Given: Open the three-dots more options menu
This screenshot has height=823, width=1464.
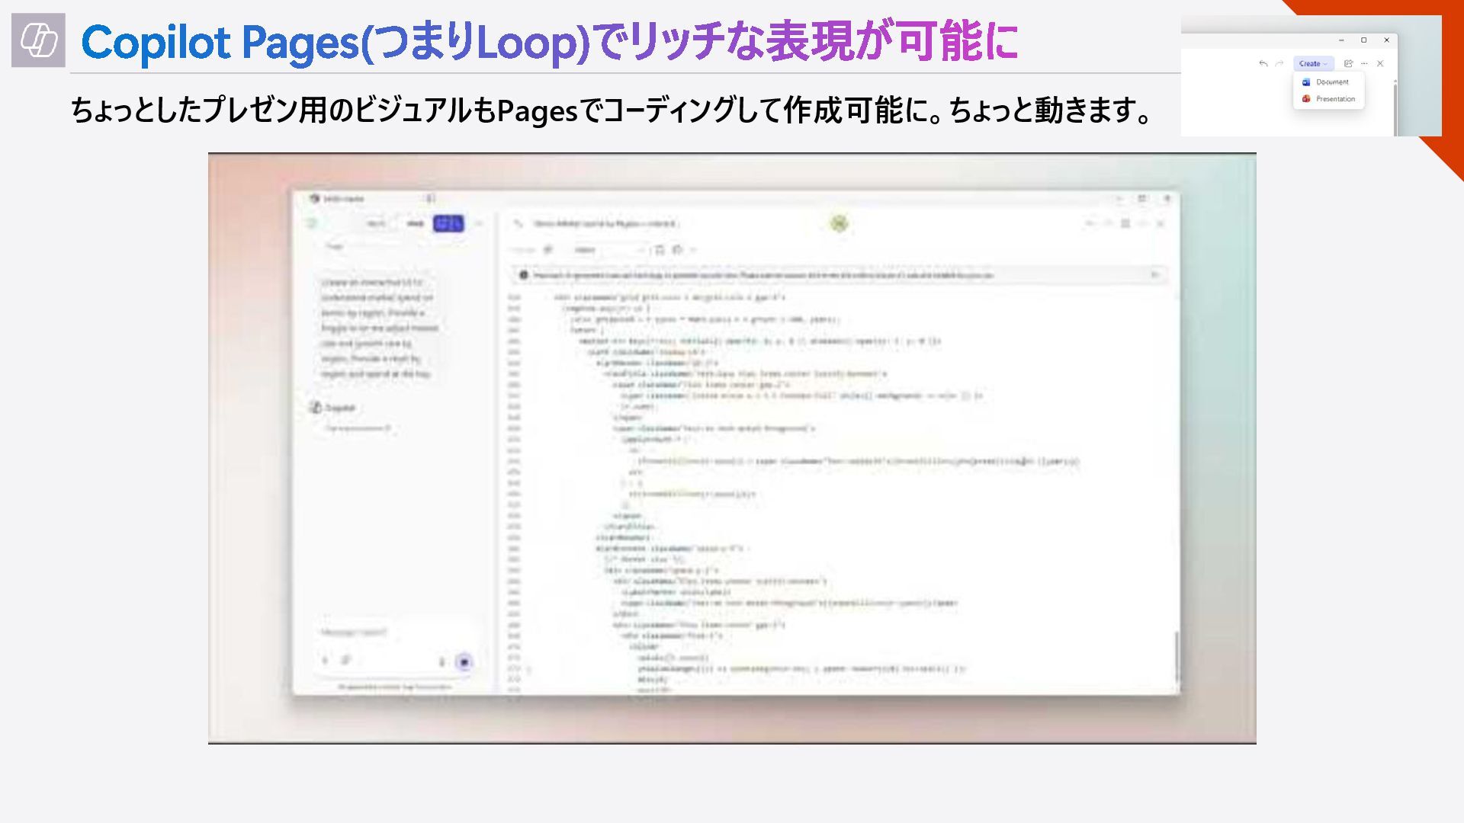Looking at the screenshot, I should tap(1364, 64).
